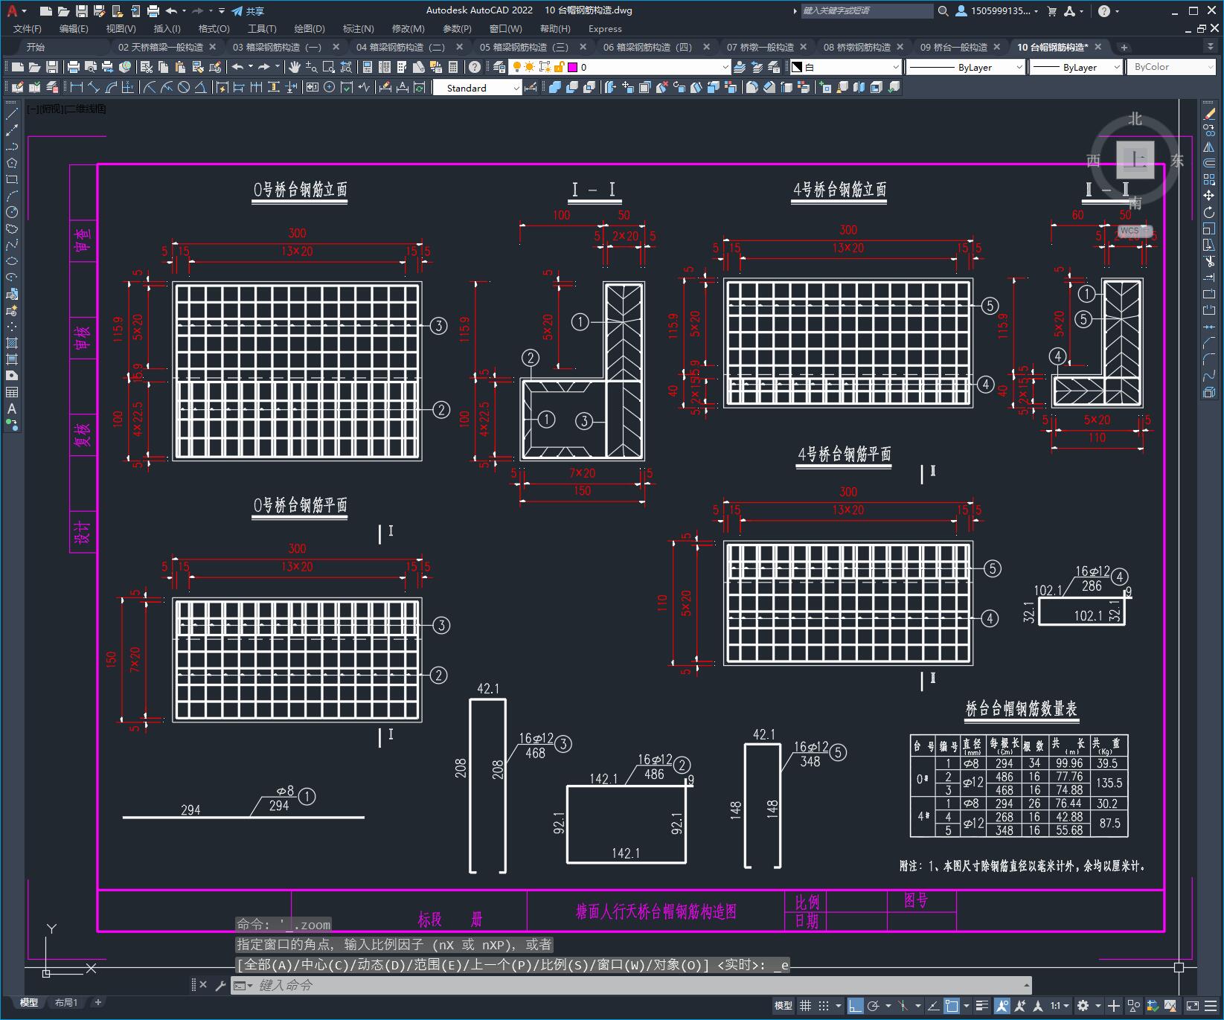The image size is (1224, 1020).
Task: Select the Circle draw tool in left toolbar
Action: (12, 212)
